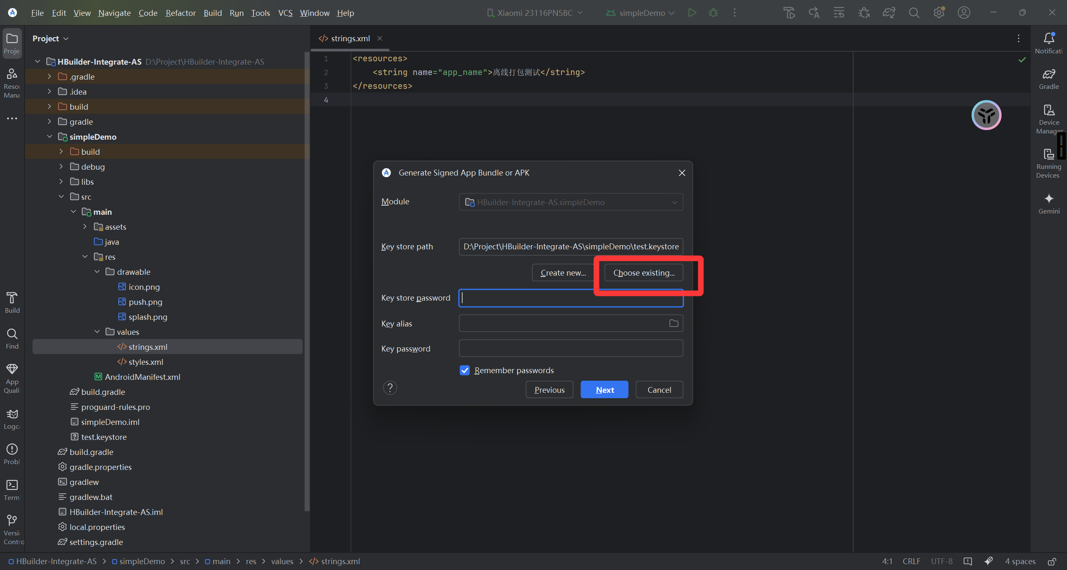Open the Problems tool window

point(12,454)
